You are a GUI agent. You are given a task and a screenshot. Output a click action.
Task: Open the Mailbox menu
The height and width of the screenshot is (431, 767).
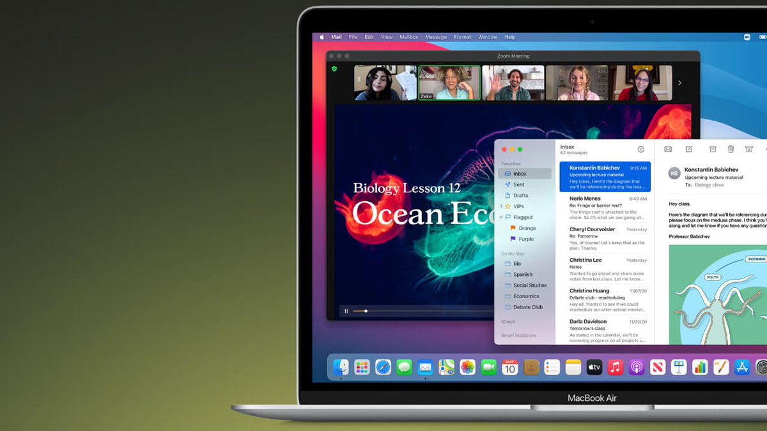[409, 37]
